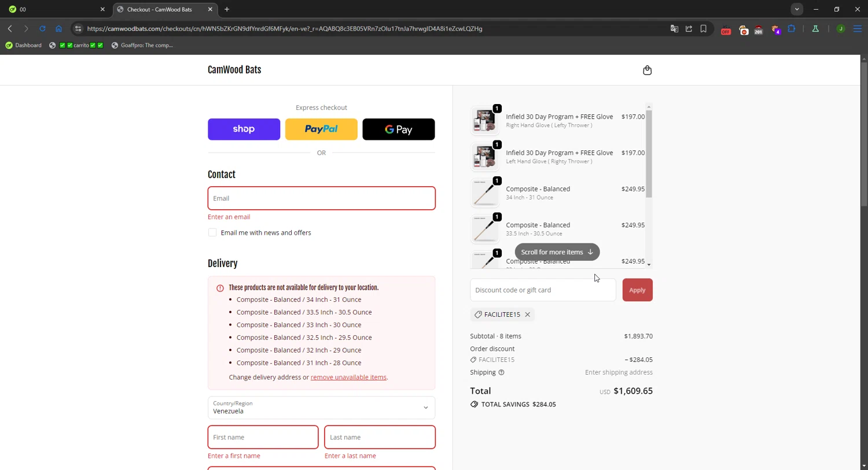Image resolution: width=868 pixels, height=470 pixels.
Task: Click the main page scrollbar thumb
Action: [864, 134]
